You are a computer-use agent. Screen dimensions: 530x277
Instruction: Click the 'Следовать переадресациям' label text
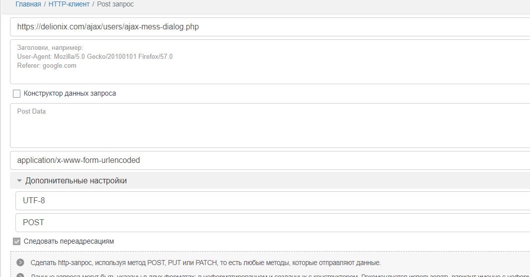pos(69,242)
